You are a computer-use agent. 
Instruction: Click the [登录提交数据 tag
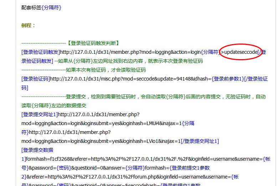tap(37, 150)
